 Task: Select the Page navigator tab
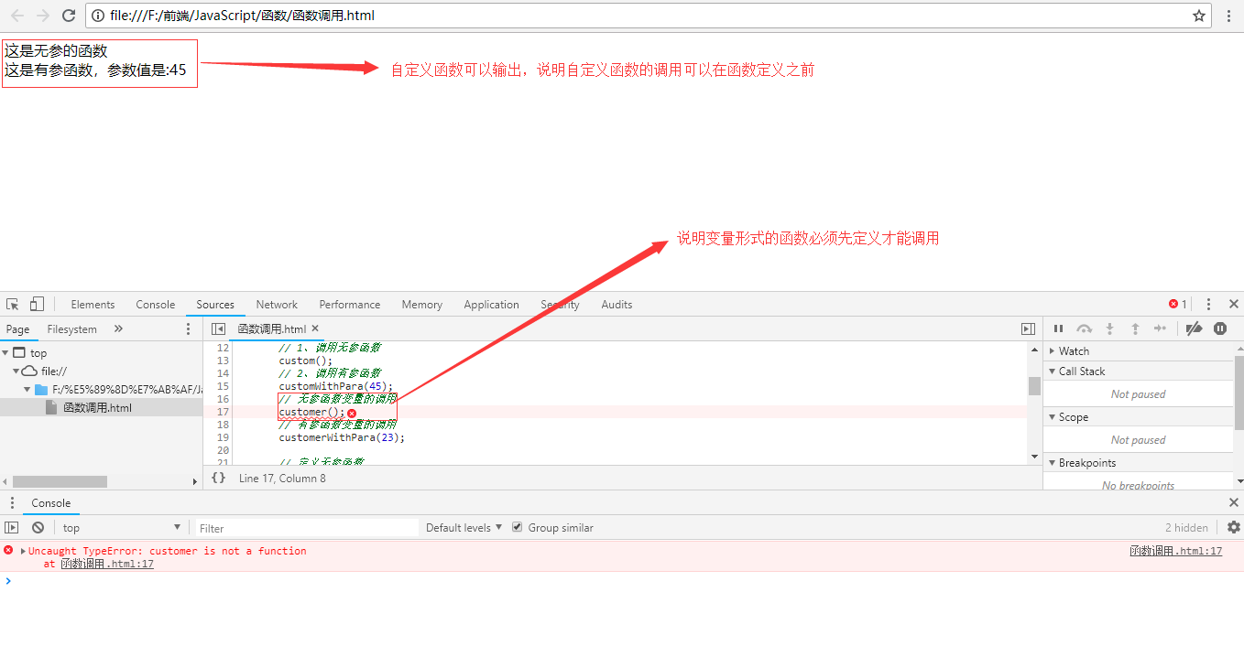[x=17, y=328]
